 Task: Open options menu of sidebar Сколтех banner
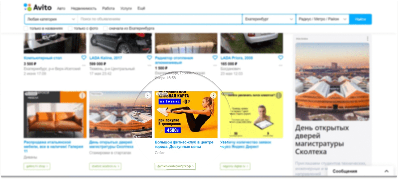367,39
